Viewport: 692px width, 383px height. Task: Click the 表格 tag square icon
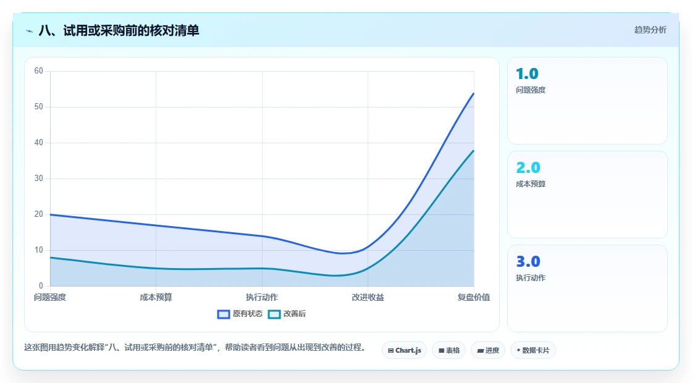point(441,350)
